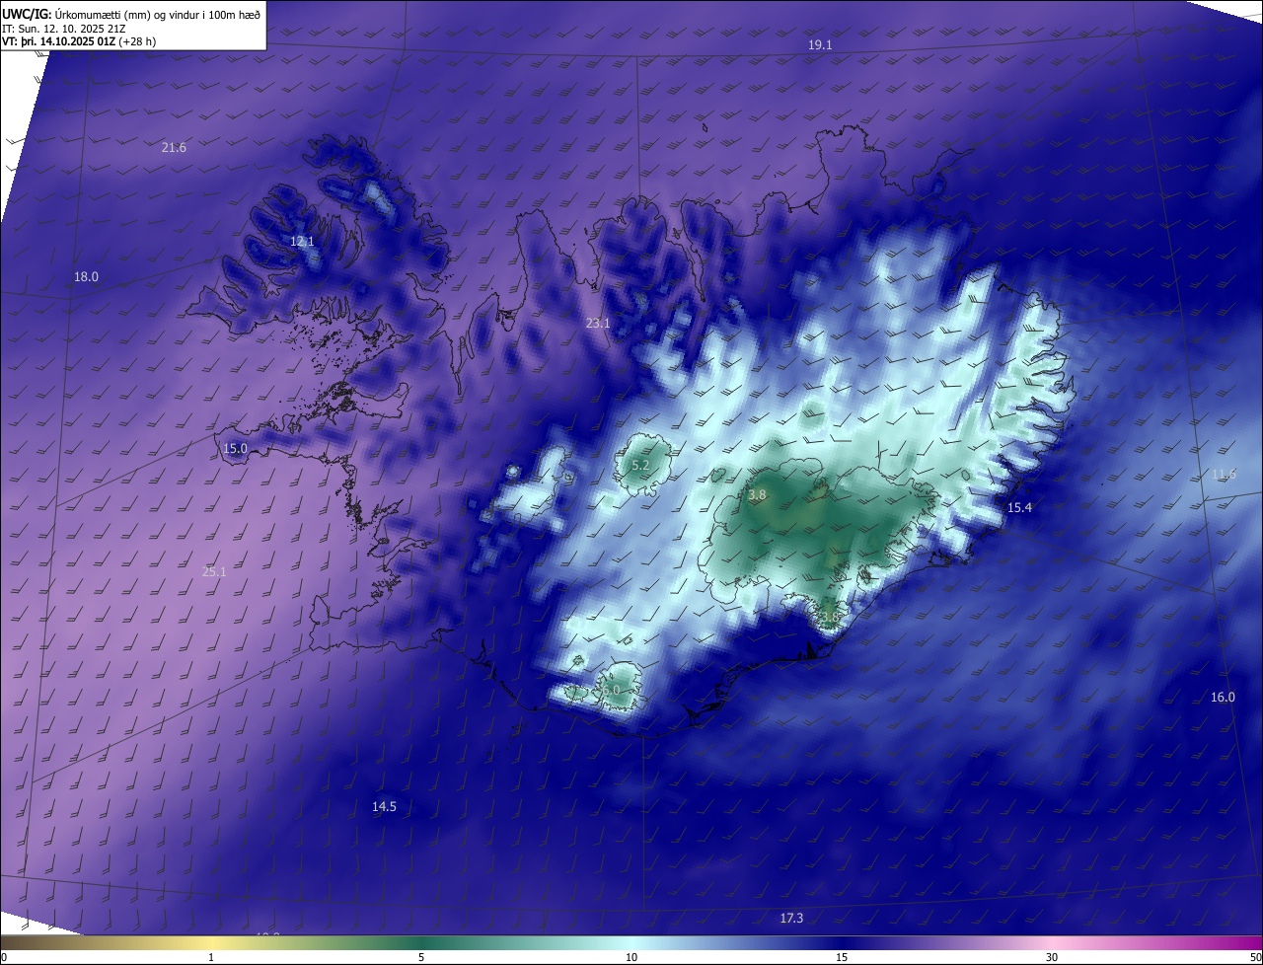Select the 14.5 value label
The image size is (1263, 965).
click(384, 807)
